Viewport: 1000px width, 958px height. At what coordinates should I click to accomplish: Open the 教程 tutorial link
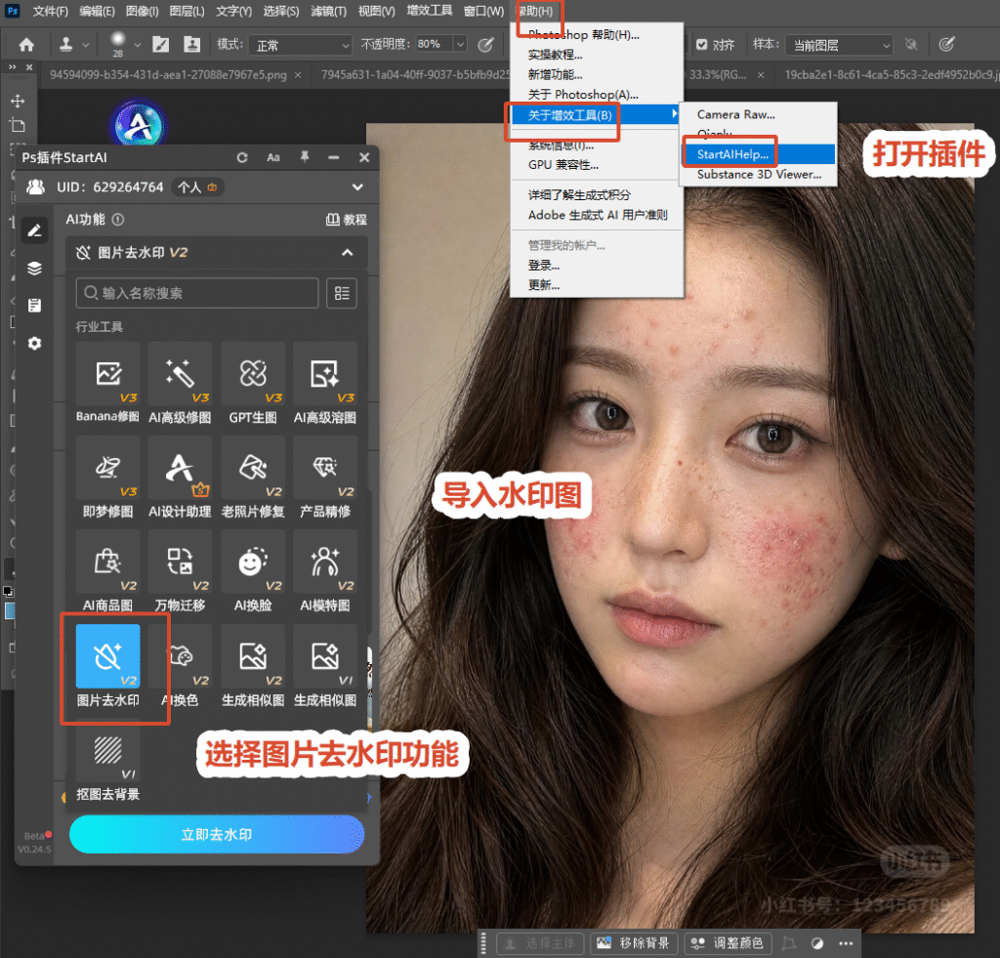(x=347, y=220)
